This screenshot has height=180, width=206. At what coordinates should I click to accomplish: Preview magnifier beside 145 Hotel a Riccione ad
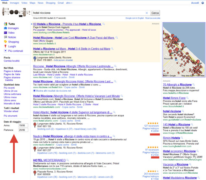[192, 124]
